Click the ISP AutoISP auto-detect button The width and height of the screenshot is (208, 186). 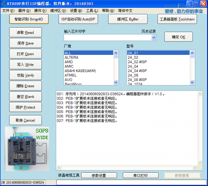(78, 19)
